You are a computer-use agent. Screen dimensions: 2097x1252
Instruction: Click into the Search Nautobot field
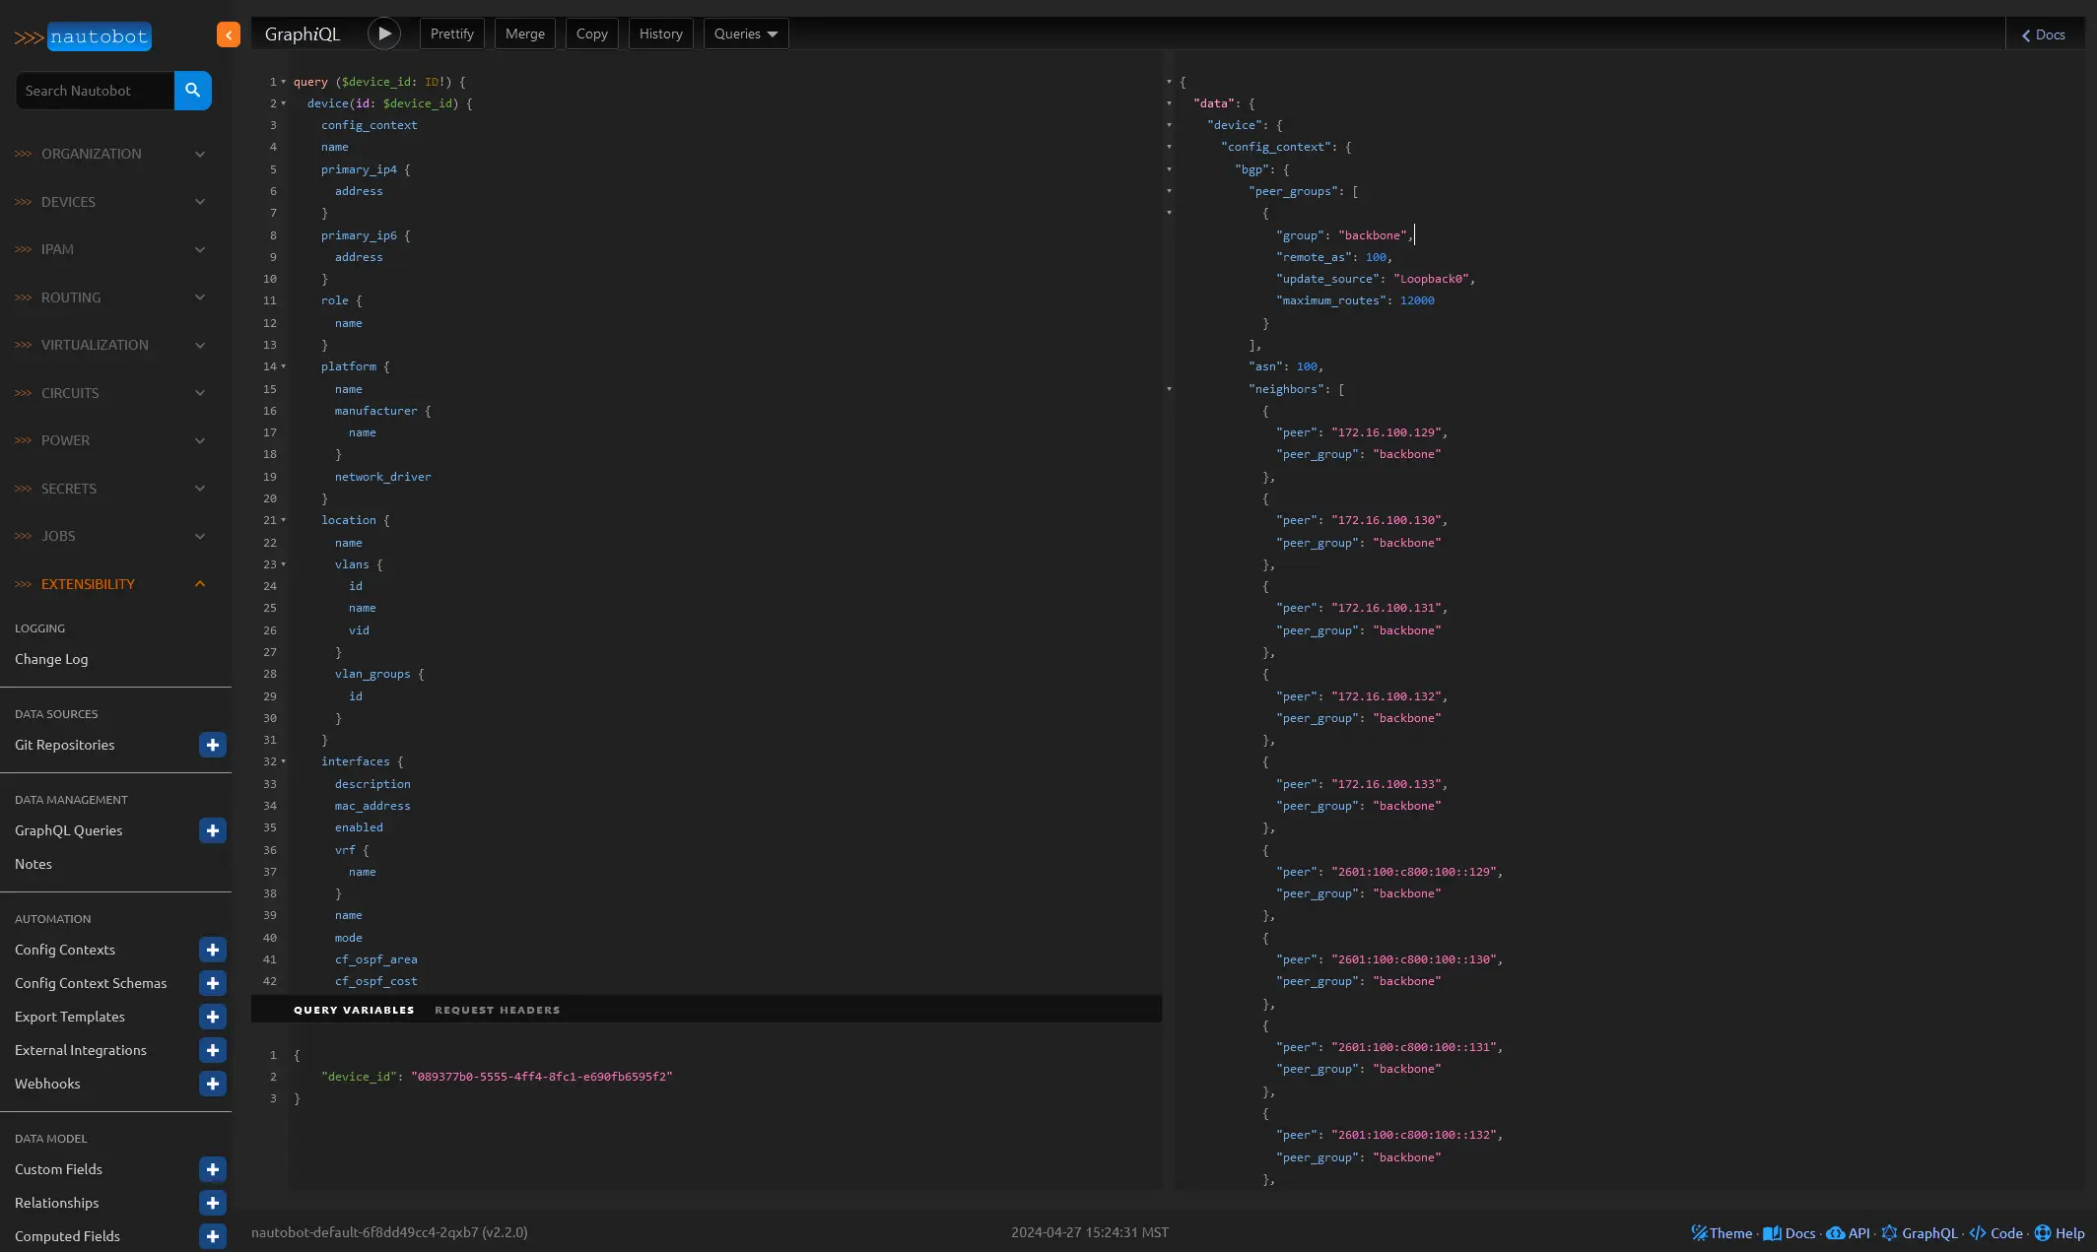point(96,91)
